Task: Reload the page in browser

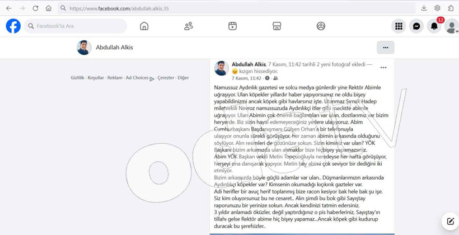Action: [x=35, y=8]
